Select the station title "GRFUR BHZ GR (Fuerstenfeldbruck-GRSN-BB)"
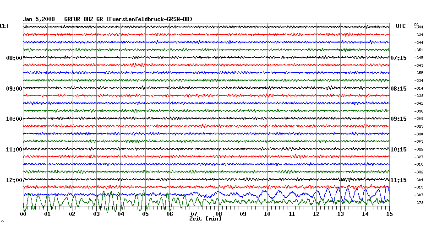The width and height of the screenshot is (426, 226). [128, 19]
